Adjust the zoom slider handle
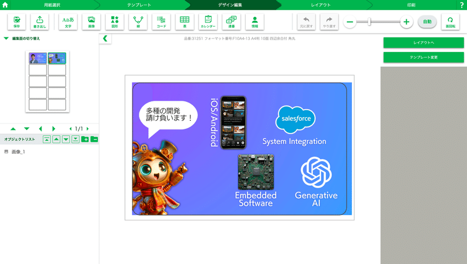This screenshot has width=467, height=264. coord(370,22)
